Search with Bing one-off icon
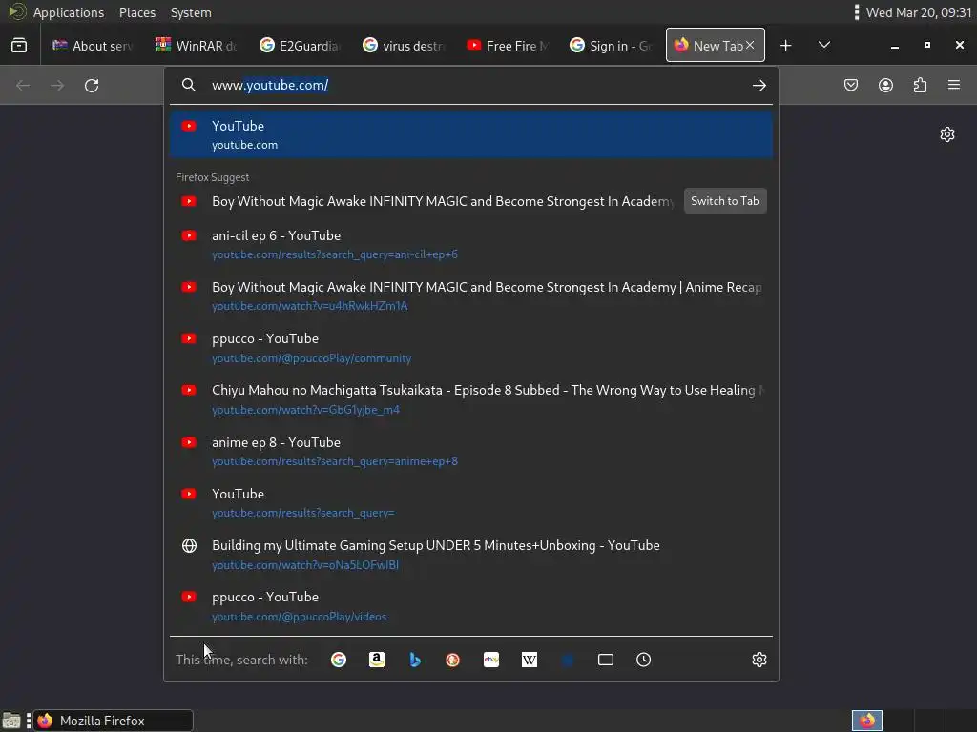 point(415,660)
